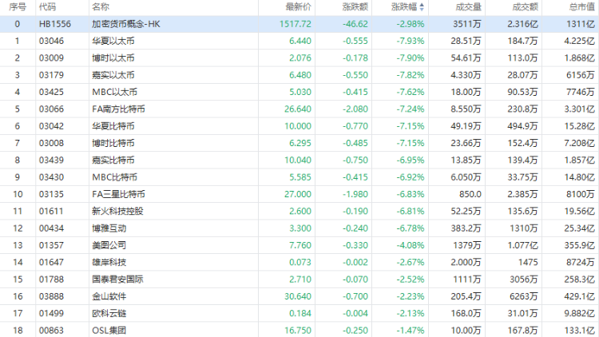Open stock 博时以太币
599x337 pixels.
114,58
